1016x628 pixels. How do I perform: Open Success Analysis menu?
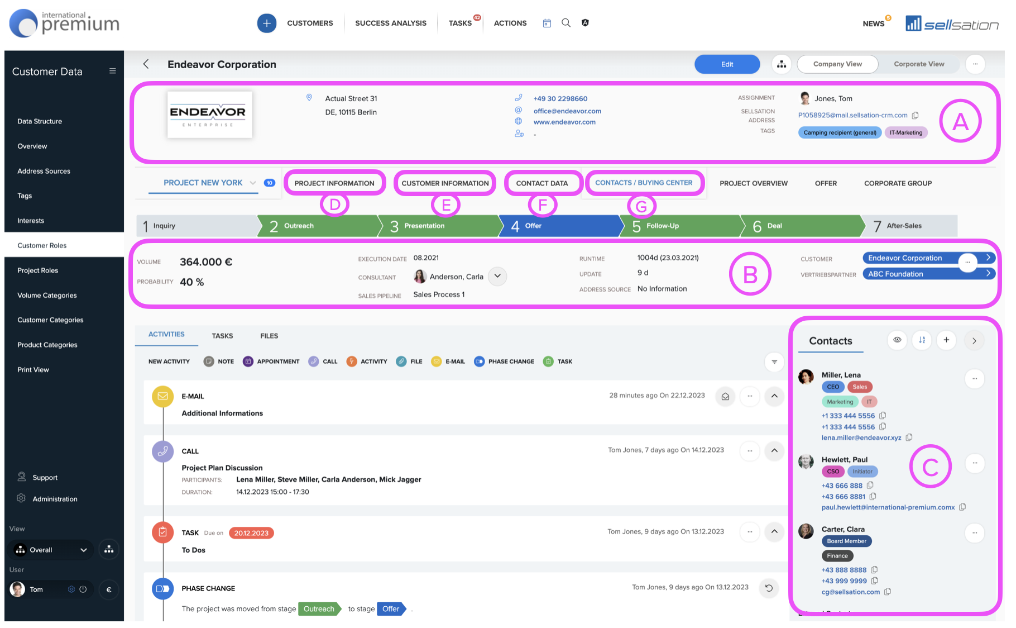(x=391, y=23)
